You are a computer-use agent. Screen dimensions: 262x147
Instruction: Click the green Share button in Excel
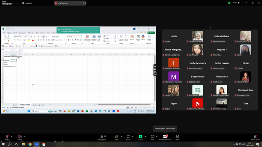tap(151, 33)
